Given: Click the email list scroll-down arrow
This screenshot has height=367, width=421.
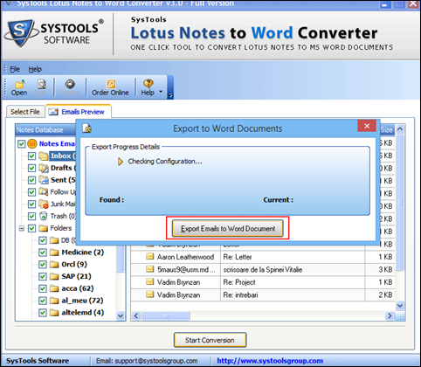Looking at the screenshot, I should [x=400, y=306].
